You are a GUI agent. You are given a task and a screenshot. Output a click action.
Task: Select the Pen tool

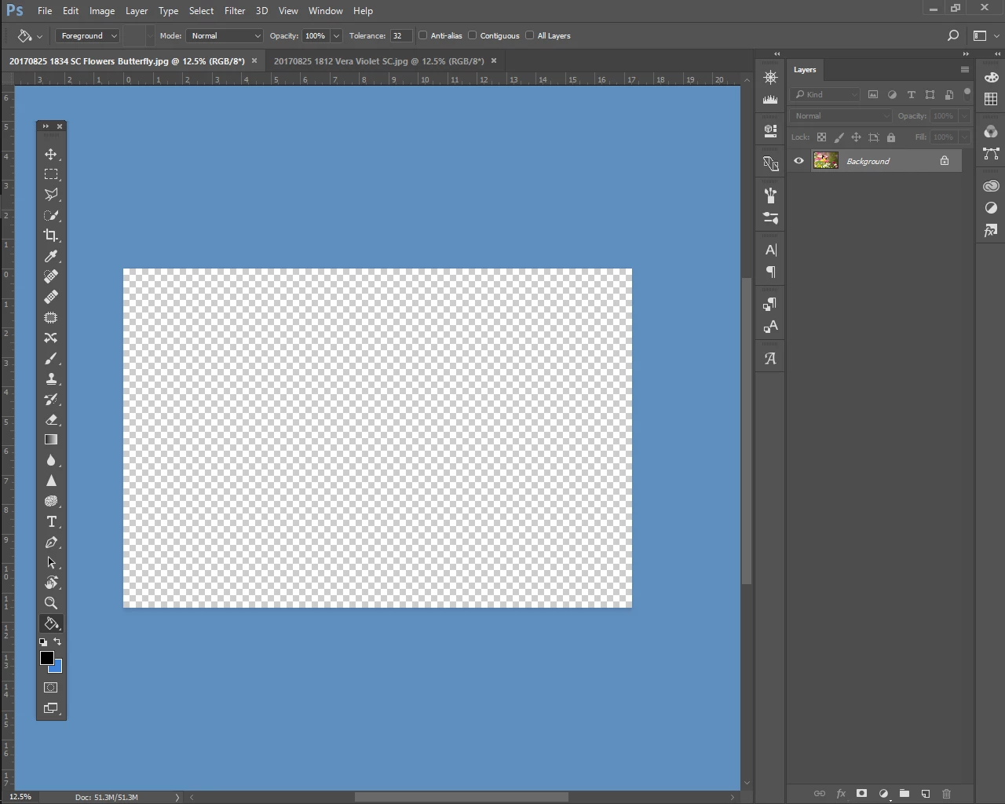coord(51,542)
